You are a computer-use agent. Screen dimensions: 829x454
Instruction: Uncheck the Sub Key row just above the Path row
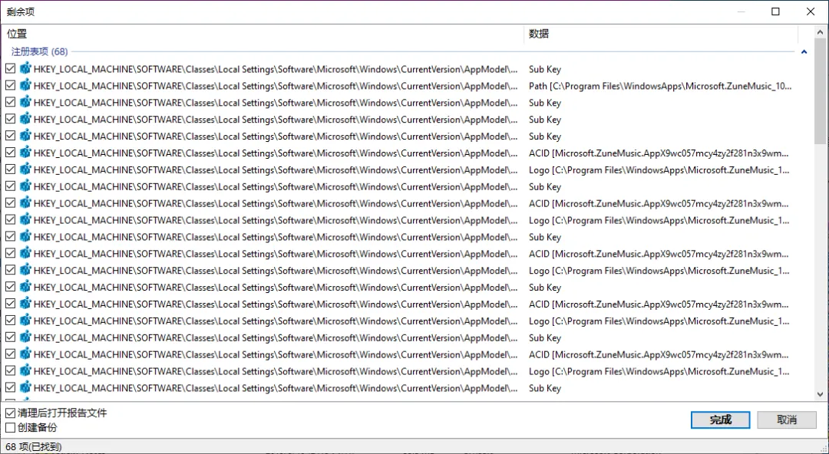tap(11, 69)
